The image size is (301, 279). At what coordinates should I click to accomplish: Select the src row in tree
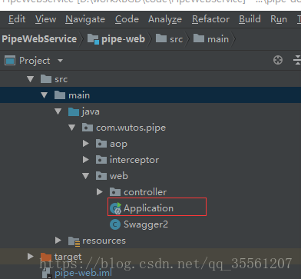(x=150, y=79)
